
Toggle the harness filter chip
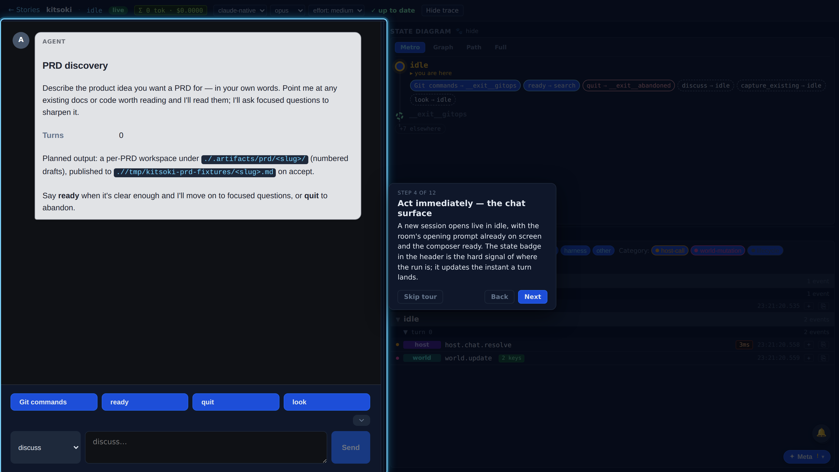pyautogui.click(x=575, y=250)
